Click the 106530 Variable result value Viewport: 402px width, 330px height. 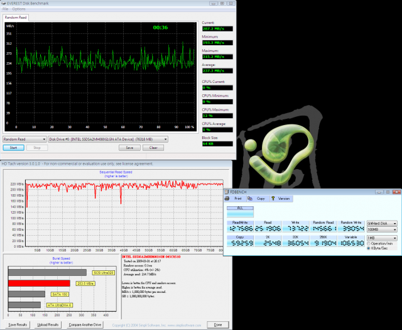click(351, 243)
